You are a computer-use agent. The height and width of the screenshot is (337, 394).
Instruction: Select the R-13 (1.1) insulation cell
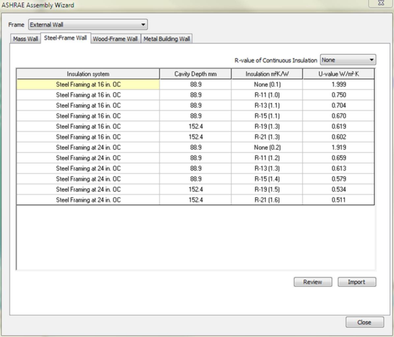click(x=267, y=106)
